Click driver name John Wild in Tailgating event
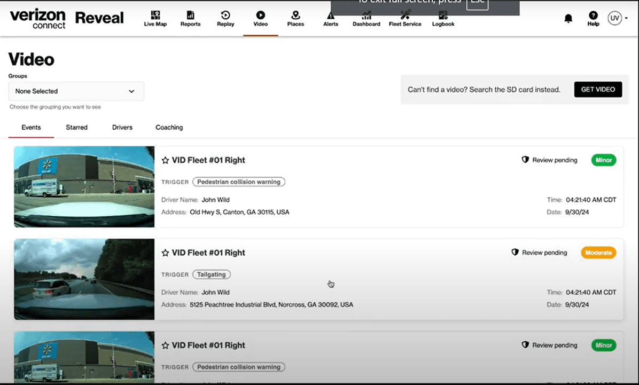639x385 pixels. [x=215, y=292]
